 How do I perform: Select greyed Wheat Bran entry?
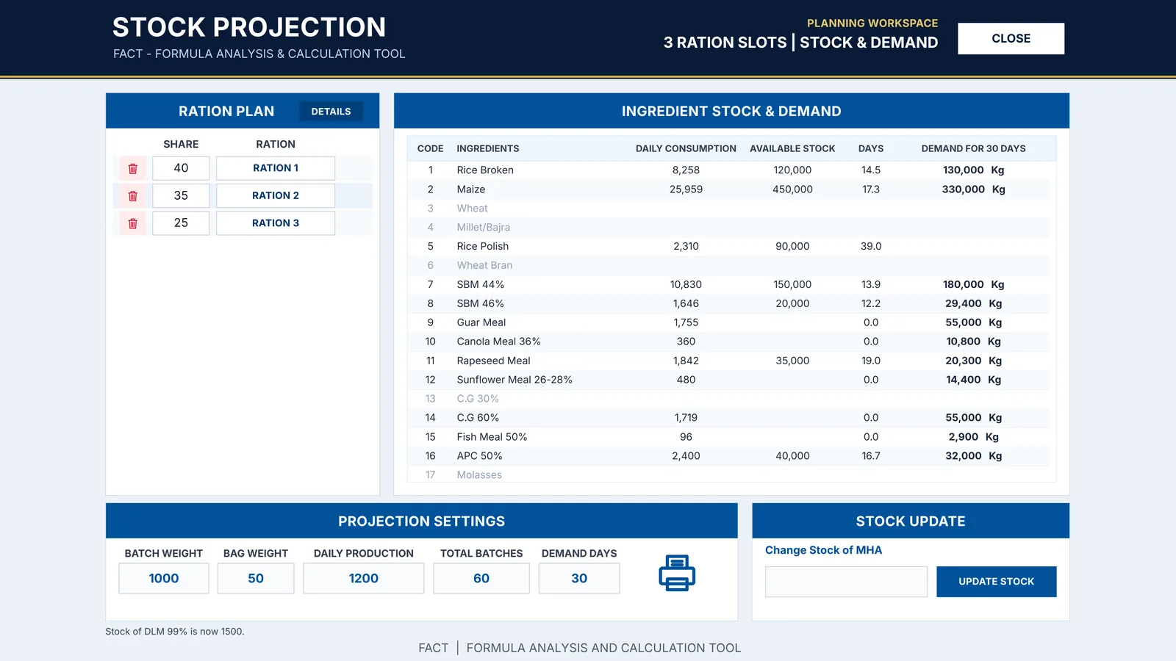(x=485, y=265)
